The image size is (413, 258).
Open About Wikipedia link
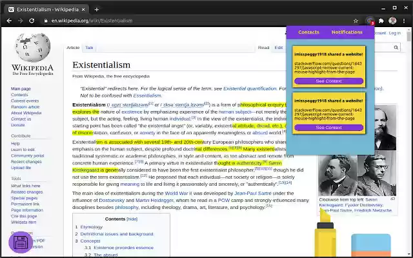point(26,113)
